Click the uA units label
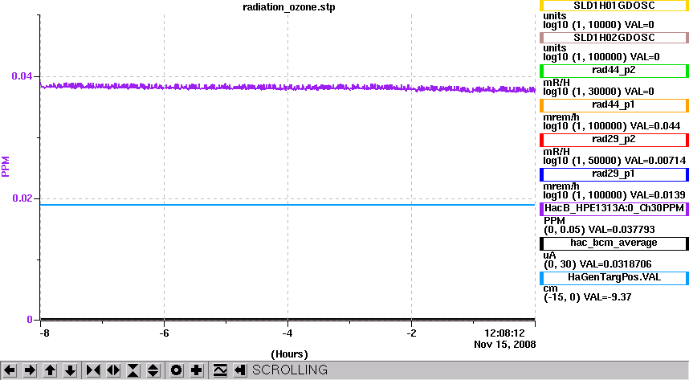The image size is (689, 380). (x=549, y=255)
